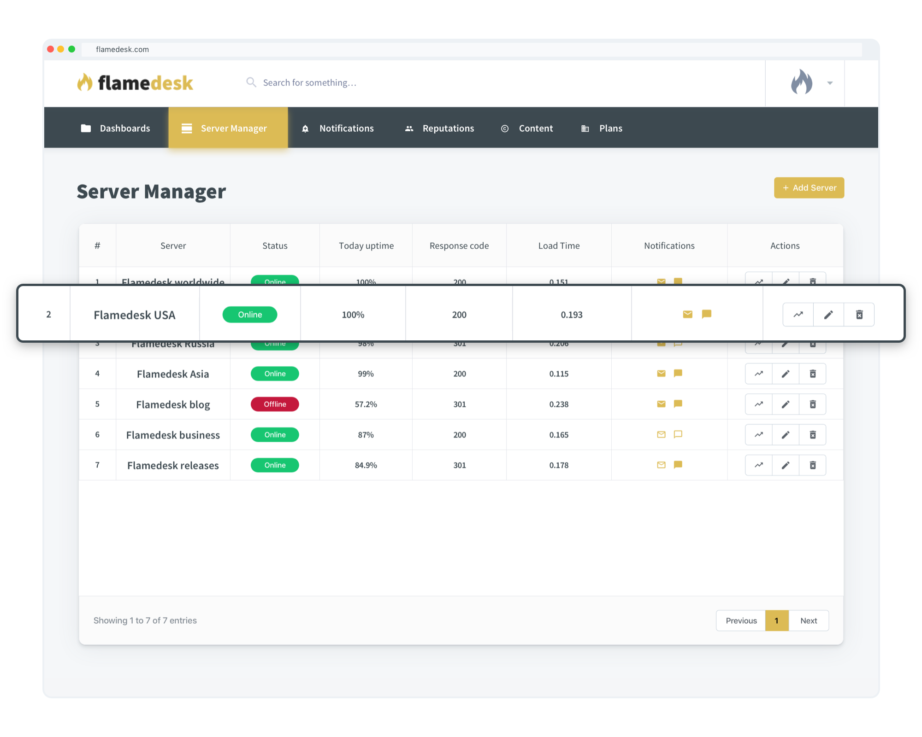Toggle chat notification for Flamedesk blog
Viewport: 922px width, 737px height.
(678, 404)
